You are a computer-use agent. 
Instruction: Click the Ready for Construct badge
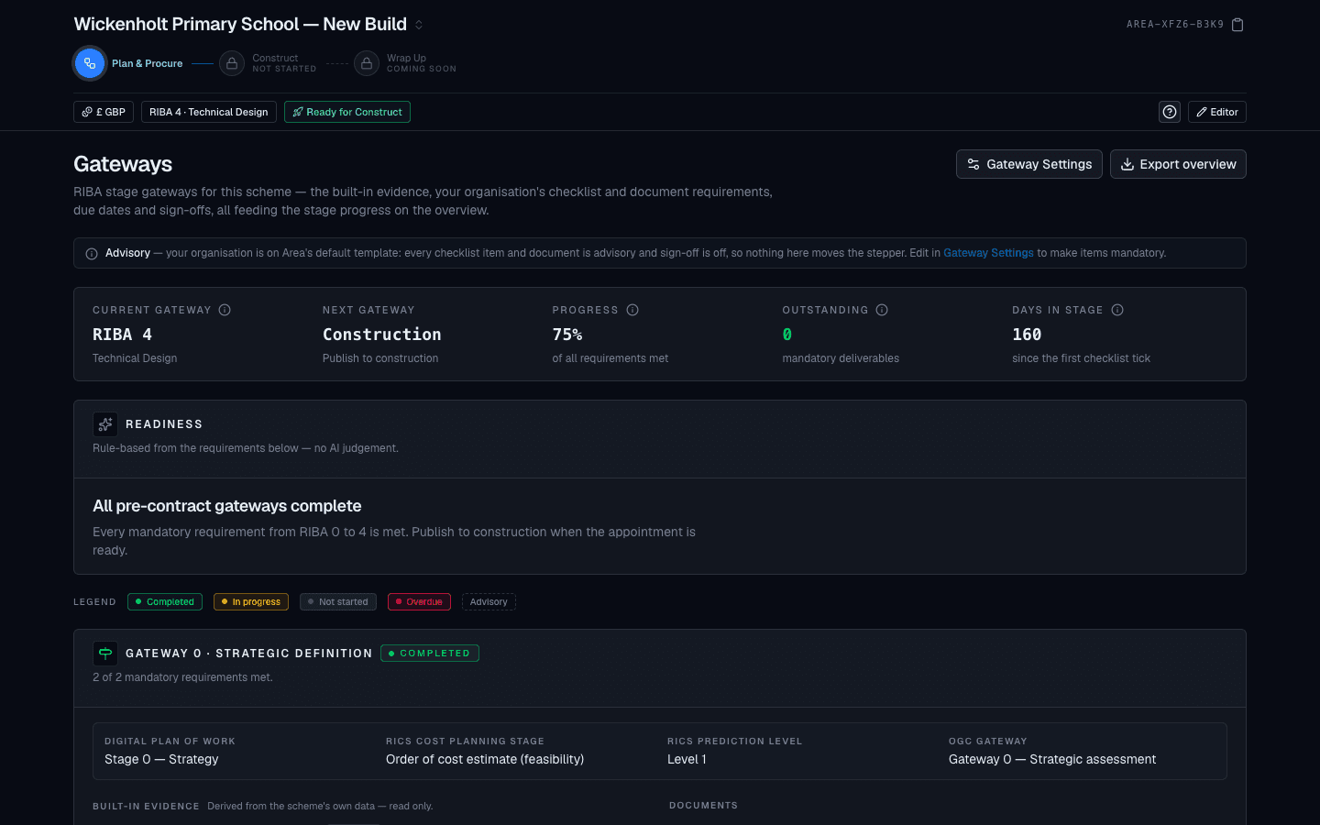tap(347, 112)
